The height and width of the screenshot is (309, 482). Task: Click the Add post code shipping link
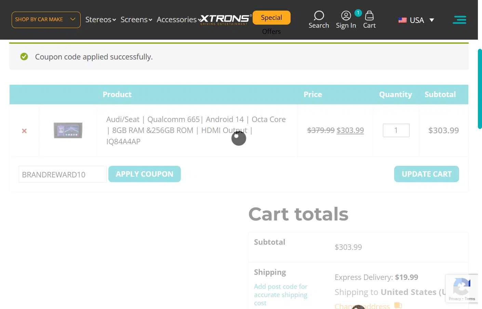(x=281, y=295)
